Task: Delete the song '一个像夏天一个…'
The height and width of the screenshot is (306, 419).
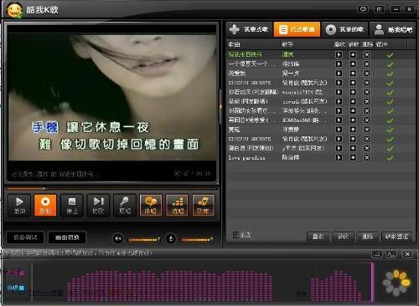Action: [367, 64]
